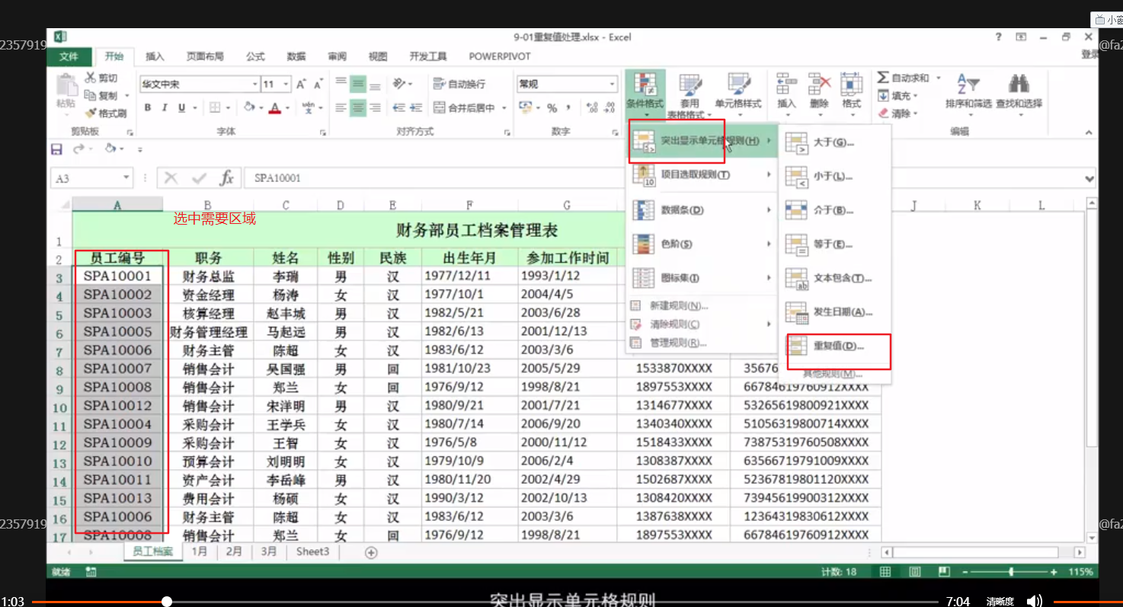Click the increase indent icon

(416, 108)
